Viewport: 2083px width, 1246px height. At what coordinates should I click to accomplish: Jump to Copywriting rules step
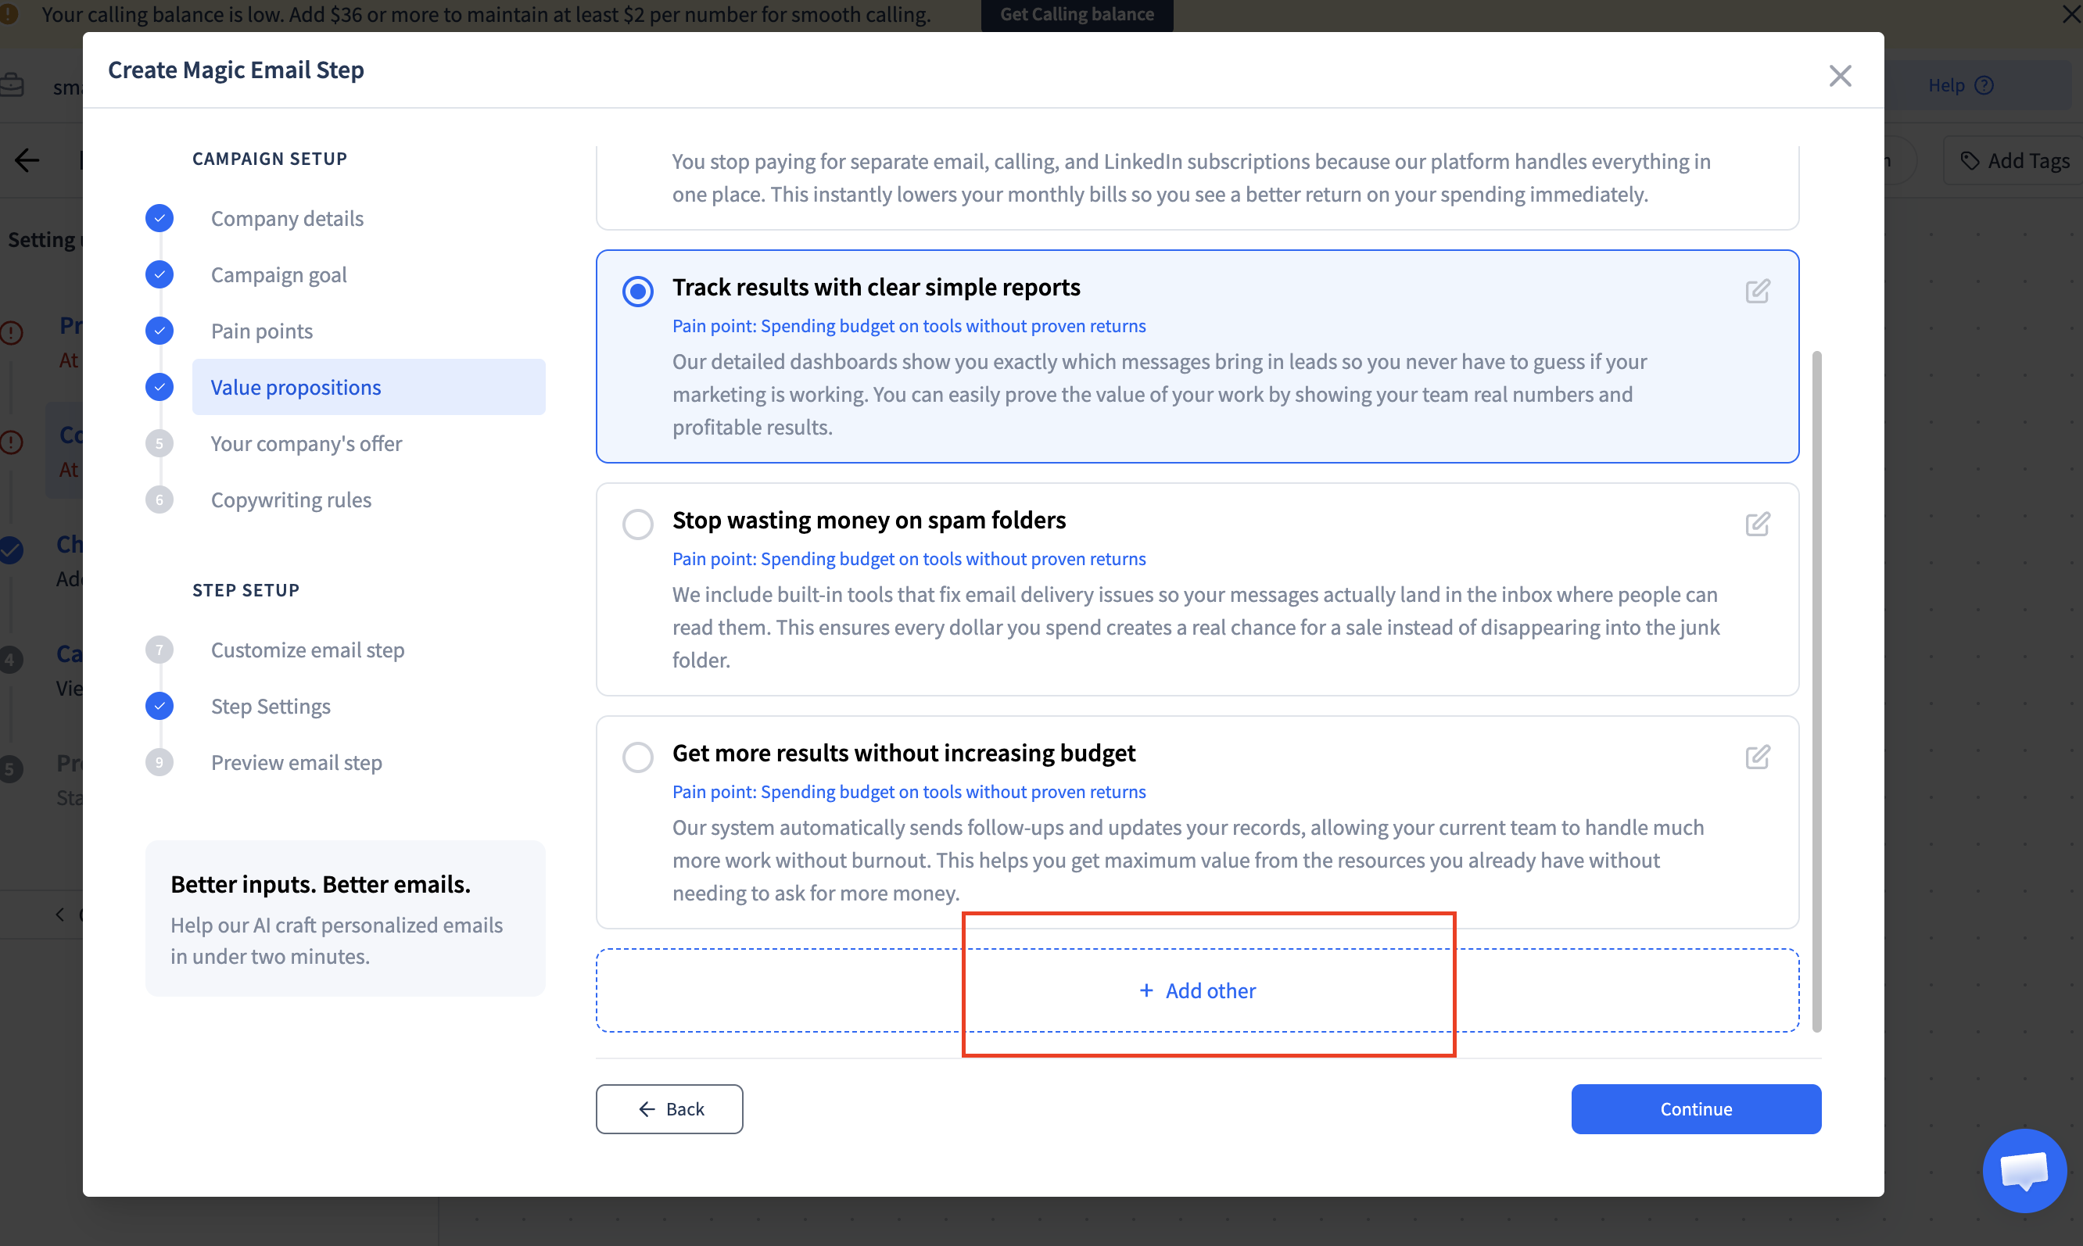click(291, 499)
